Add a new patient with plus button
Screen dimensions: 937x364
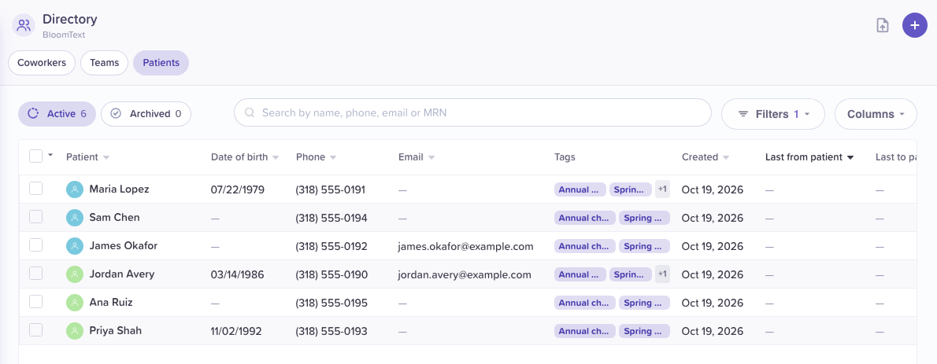coord(914,26)
